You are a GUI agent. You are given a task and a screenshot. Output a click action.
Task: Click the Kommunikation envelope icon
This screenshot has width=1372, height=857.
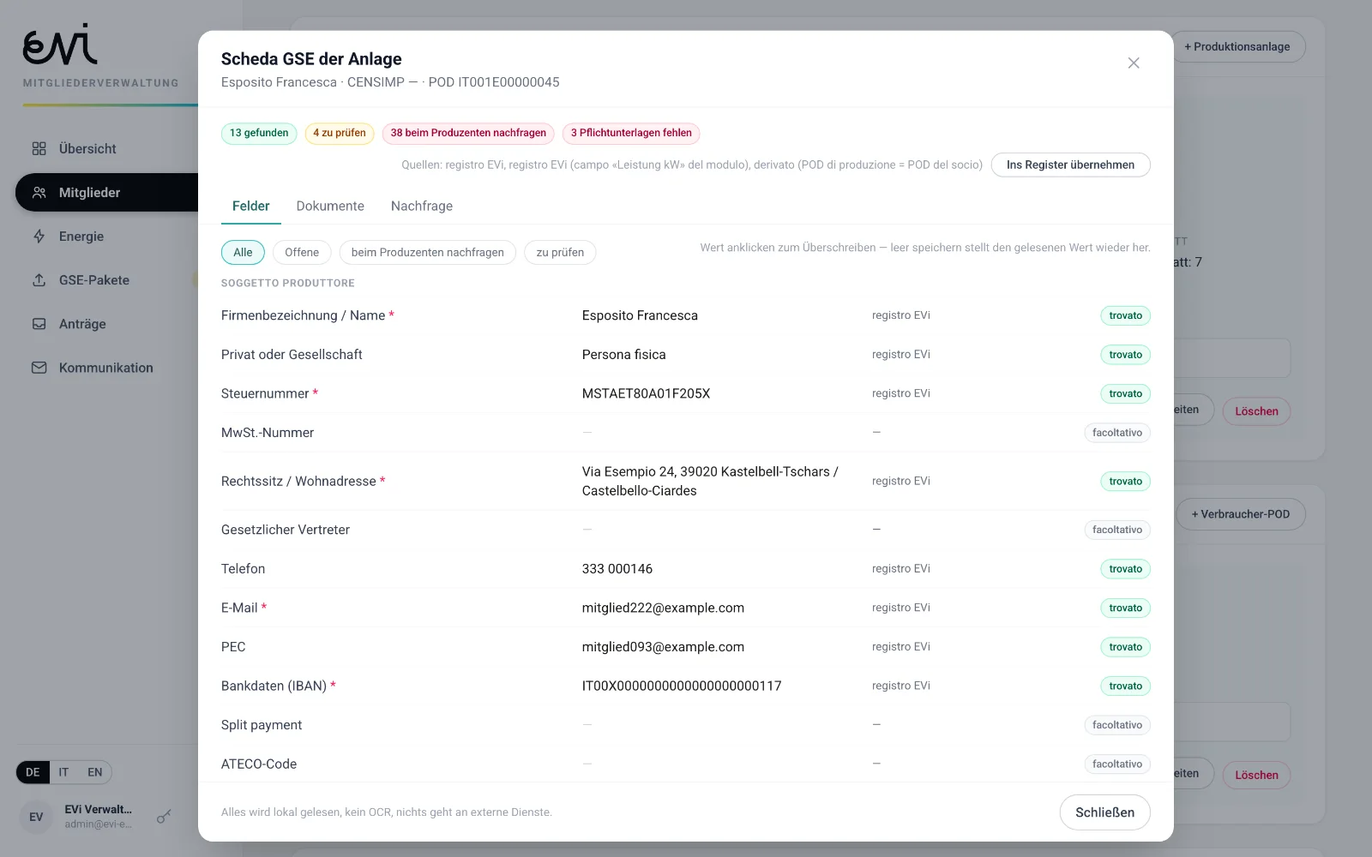(39, 367)
